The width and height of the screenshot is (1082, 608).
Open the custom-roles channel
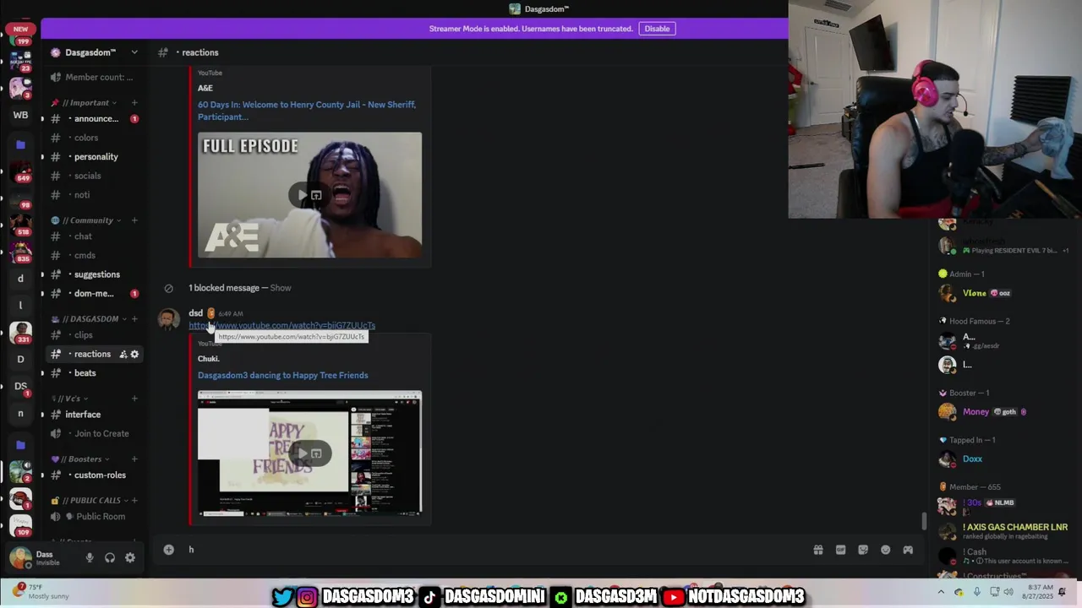tap(93, 475)
